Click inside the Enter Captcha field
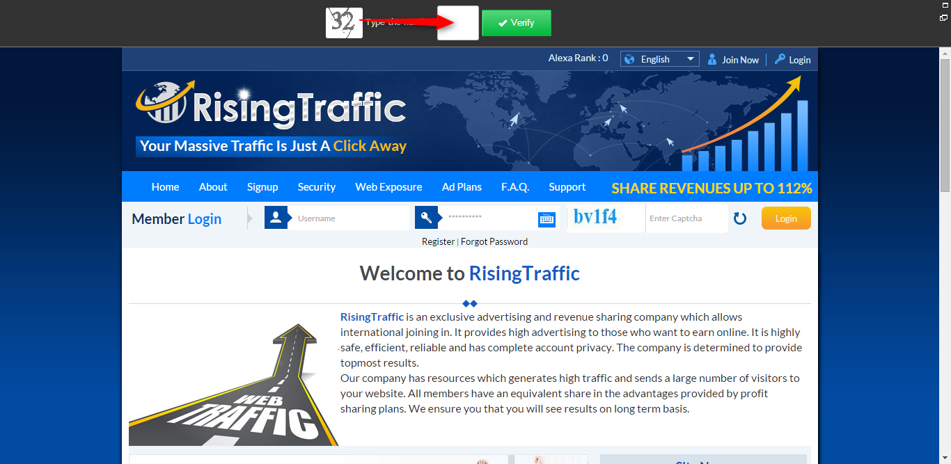The width and height of the screenshot is (951, 464). pos(686,218)
